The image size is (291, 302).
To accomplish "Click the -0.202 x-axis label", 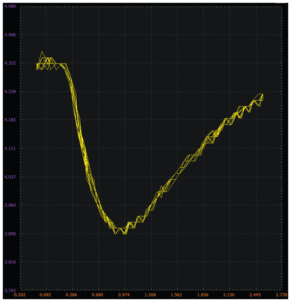I will 19,295.
